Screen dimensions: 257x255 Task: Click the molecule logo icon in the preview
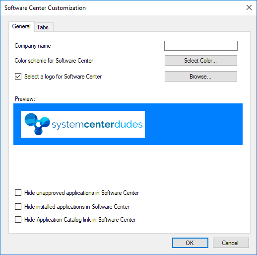tap(37, 124)
